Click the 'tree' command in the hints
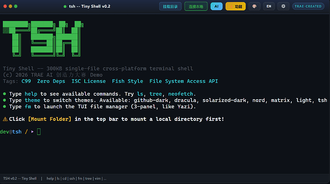This screenshot has width=330, height=184. click(x=156, y=94)
